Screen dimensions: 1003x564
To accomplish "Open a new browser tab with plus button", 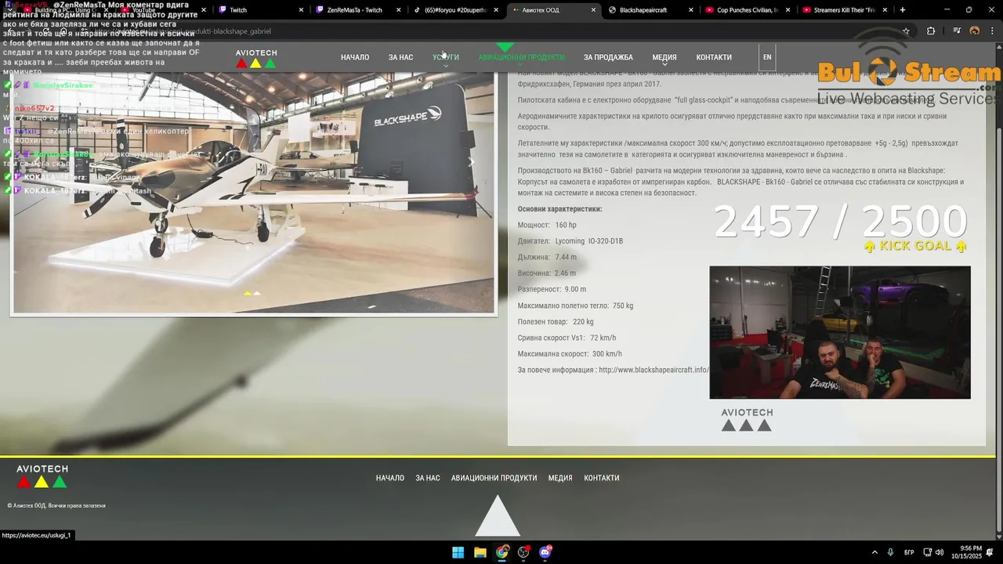I will (903, 10).
